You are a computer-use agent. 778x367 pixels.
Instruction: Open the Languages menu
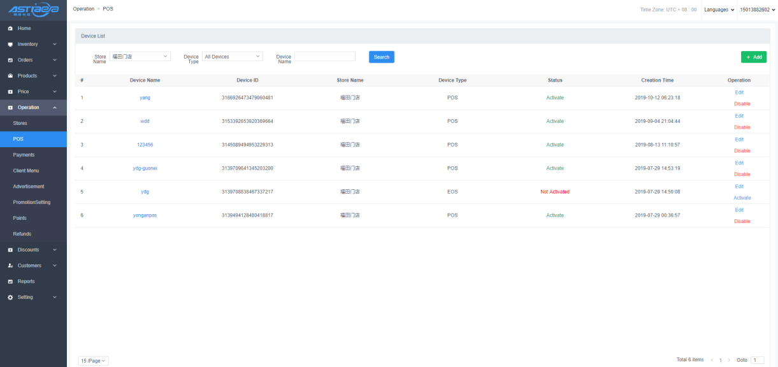[x=719, y=10]
